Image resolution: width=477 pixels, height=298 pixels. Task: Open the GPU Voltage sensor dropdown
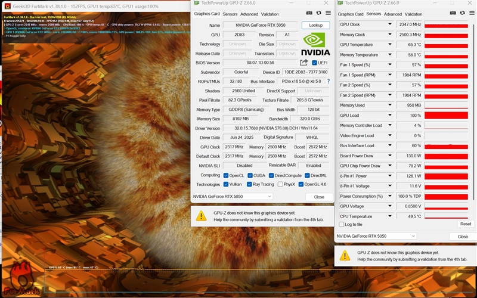coord(390,206)
